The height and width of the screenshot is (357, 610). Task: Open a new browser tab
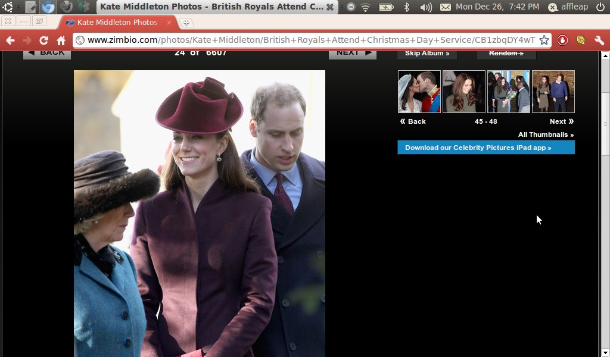(x=186, y=23)
